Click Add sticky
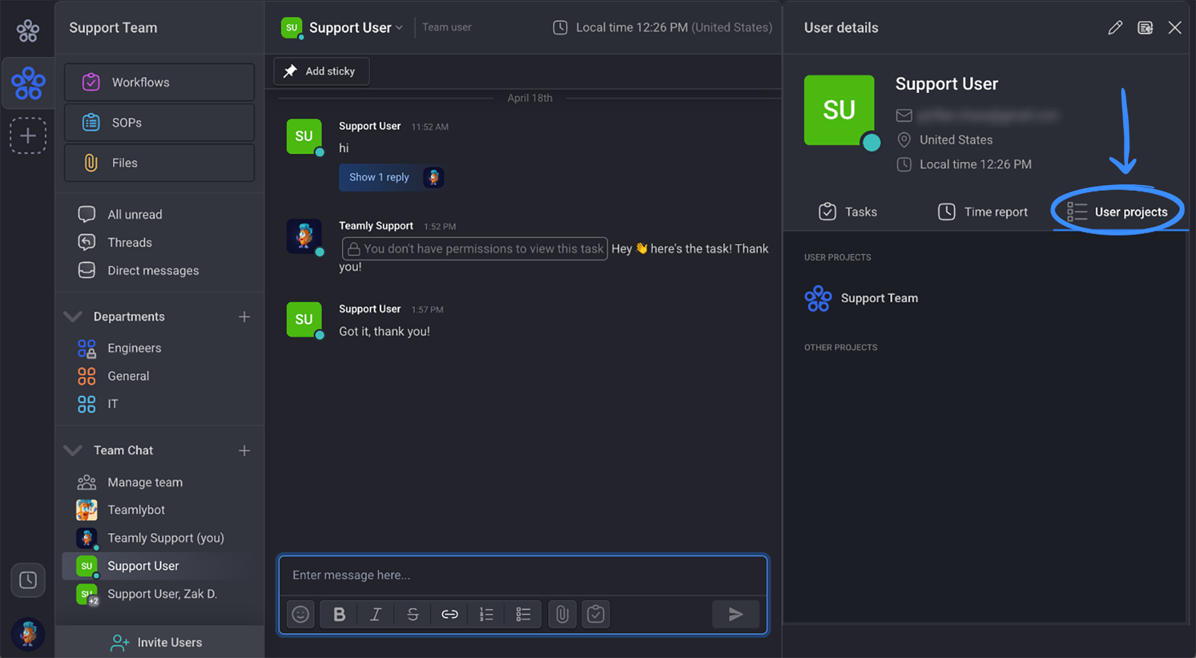The height and width of the screenshot is (658, 1196). pos(321,71)
